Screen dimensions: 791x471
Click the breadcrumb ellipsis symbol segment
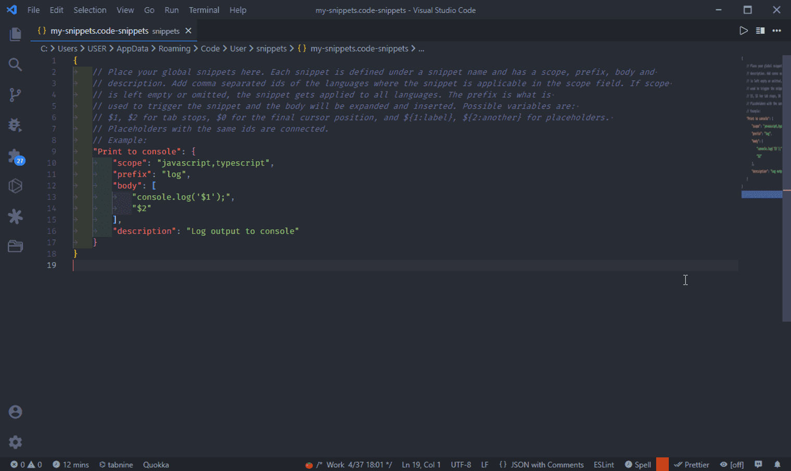[421, 48]
